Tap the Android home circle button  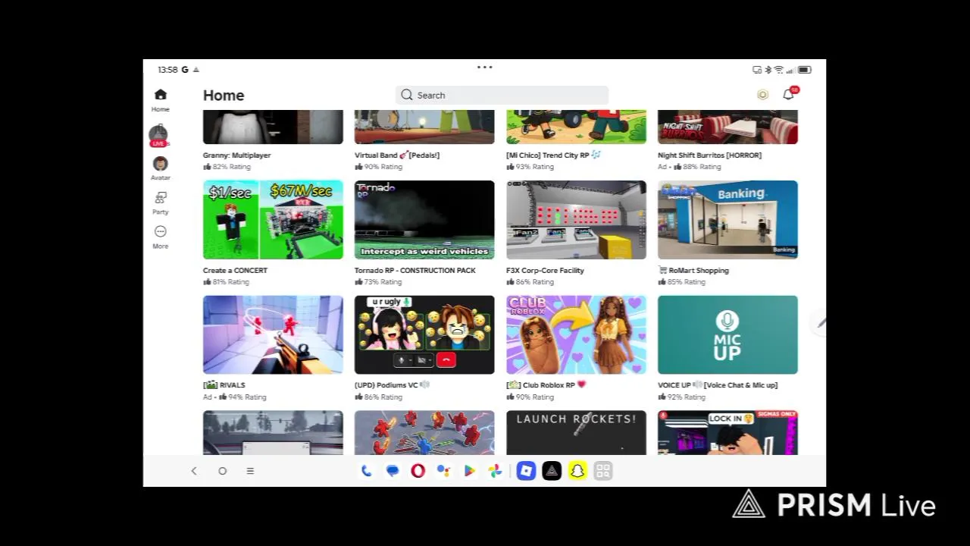pos(222,471)
